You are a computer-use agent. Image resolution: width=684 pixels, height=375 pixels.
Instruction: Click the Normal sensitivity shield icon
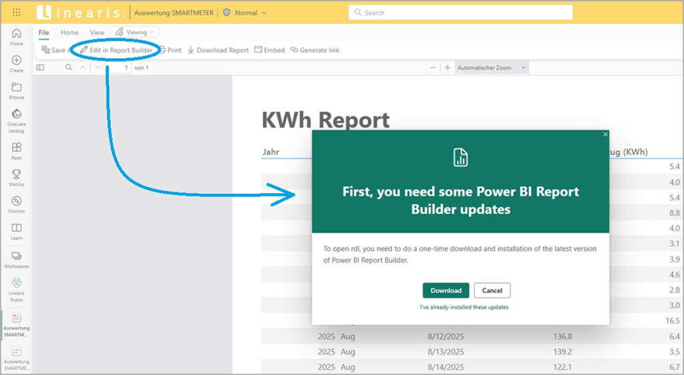(x=226, y=13)
